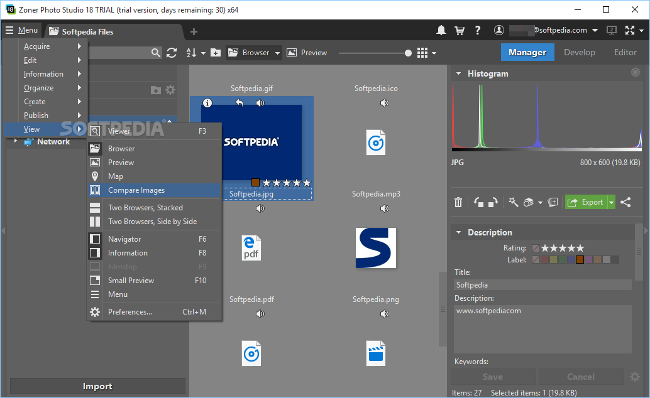Click the Preview toolbar button
This screenshot has width=650, height=398.
tap(307, 53)
